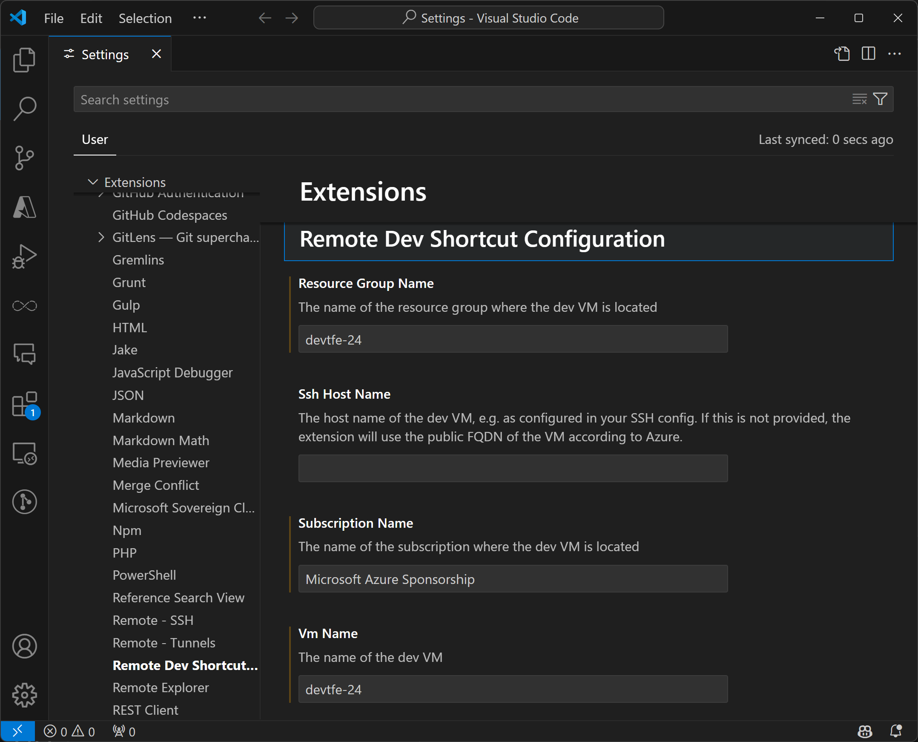Close the Settings tab
The image size is (918, 742).
click(156, 54)
